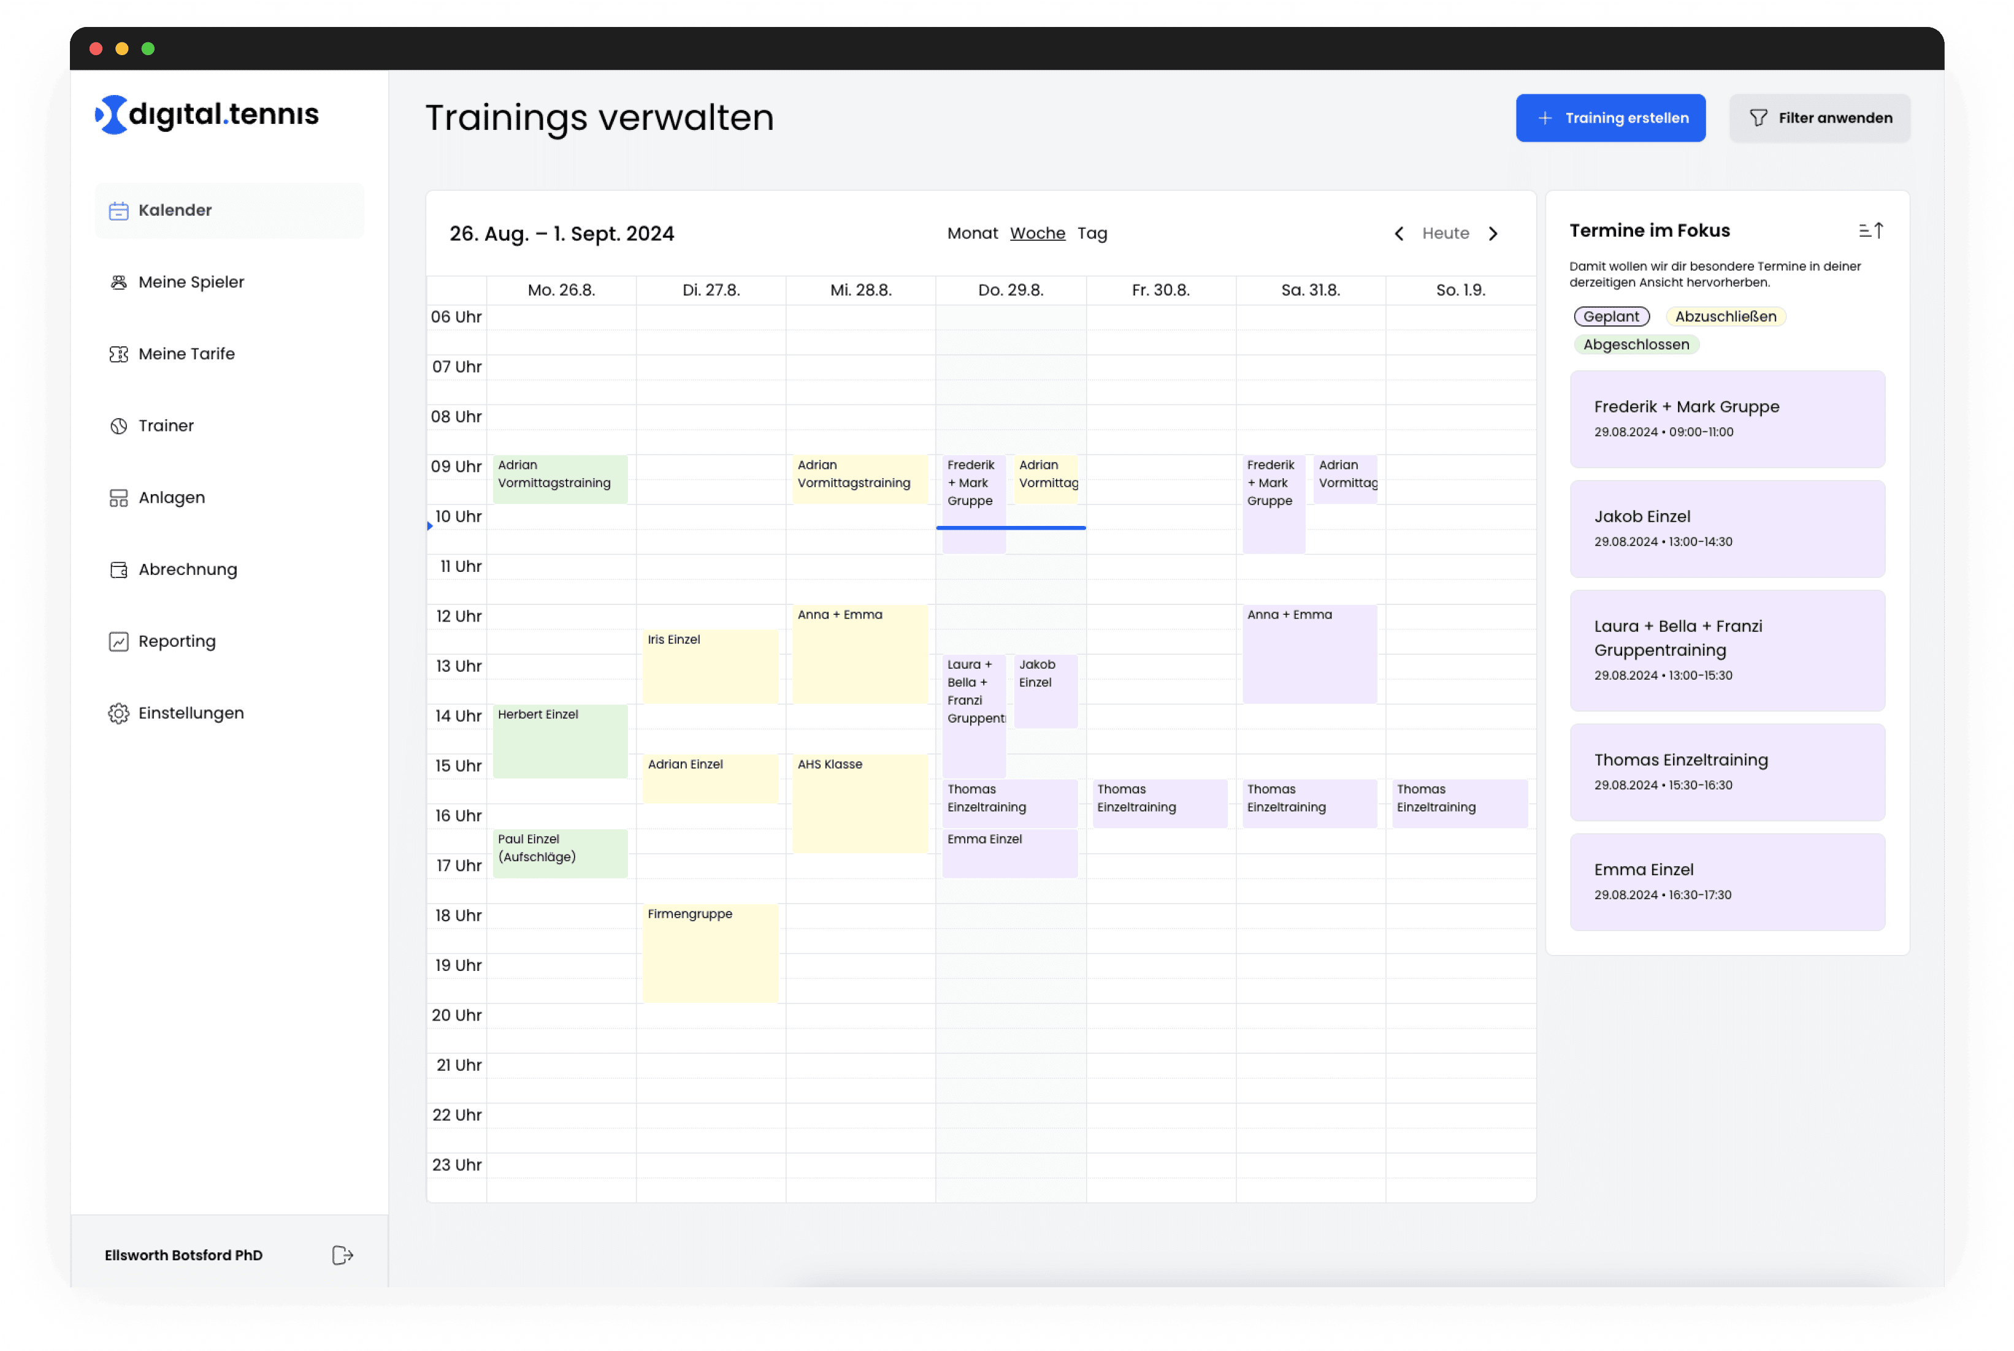Open Meine Tarife in sidebar
2014x1351 pixels.
229,354
